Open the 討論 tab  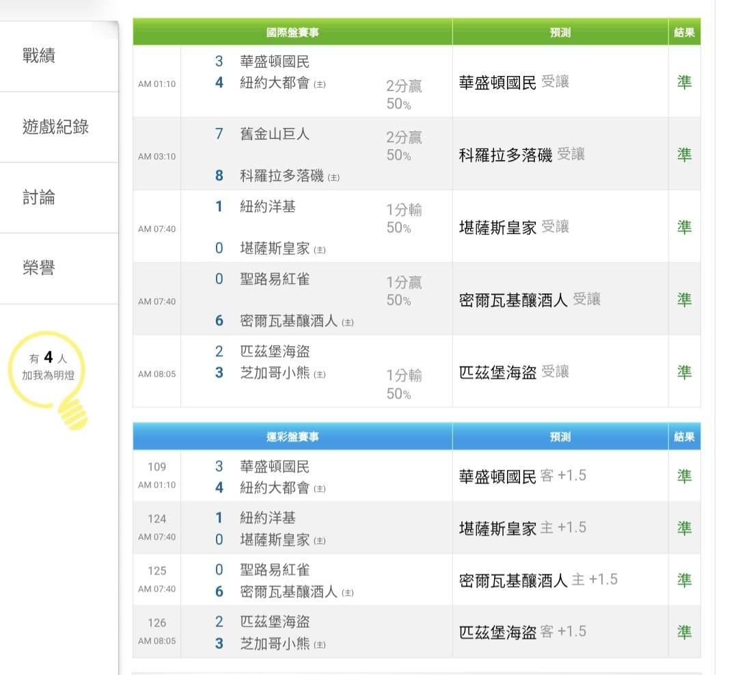39,198
